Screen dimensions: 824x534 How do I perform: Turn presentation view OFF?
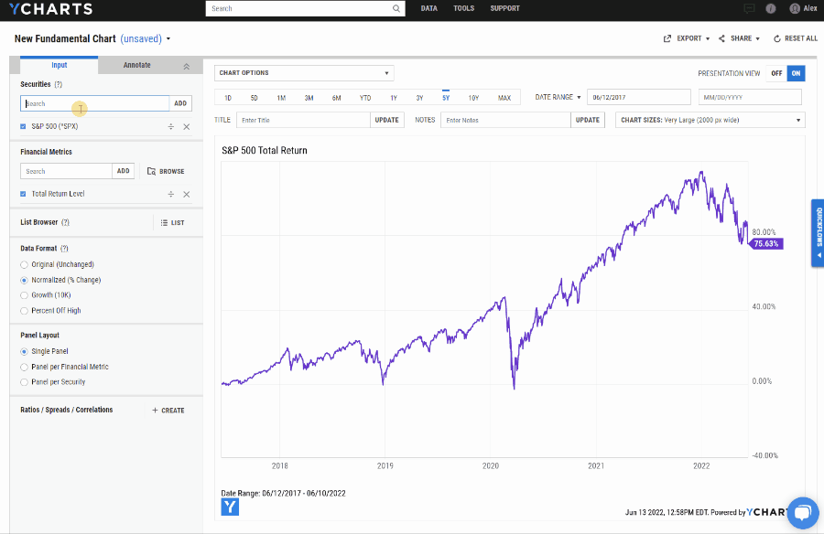776,73
